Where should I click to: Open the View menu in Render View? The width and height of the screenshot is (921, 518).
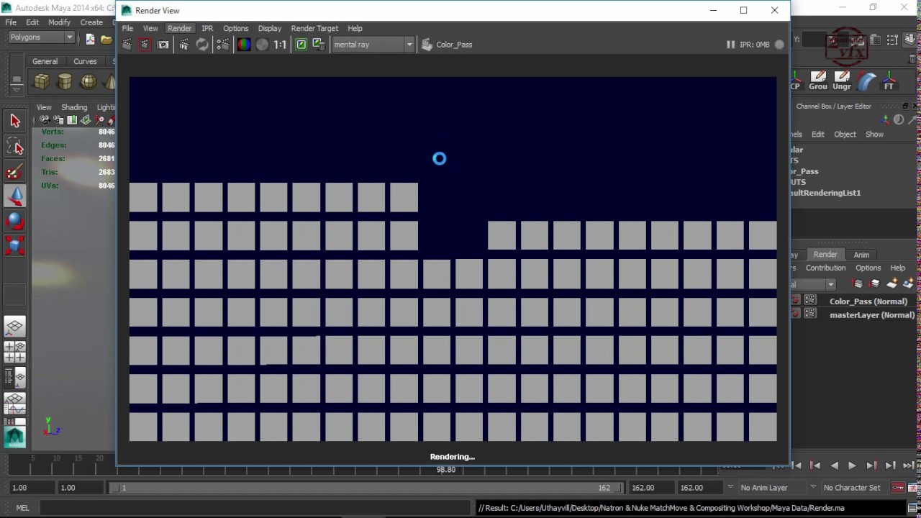[150, 28]
